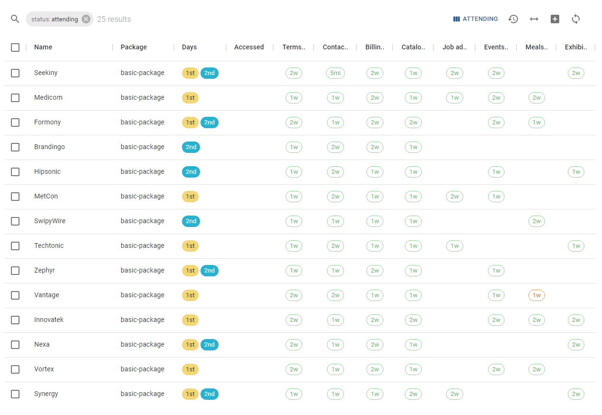Click the add plus box icon
This screenshot has height=415, width=602.
pos(555,19)
